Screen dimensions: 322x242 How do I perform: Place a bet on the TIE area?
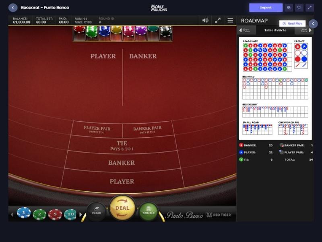pyautogui.click(x=122, y=146)
